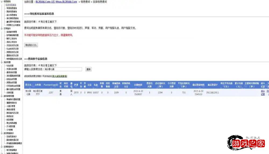Open 礼包设置 in sidebar

tap(10, 66)
